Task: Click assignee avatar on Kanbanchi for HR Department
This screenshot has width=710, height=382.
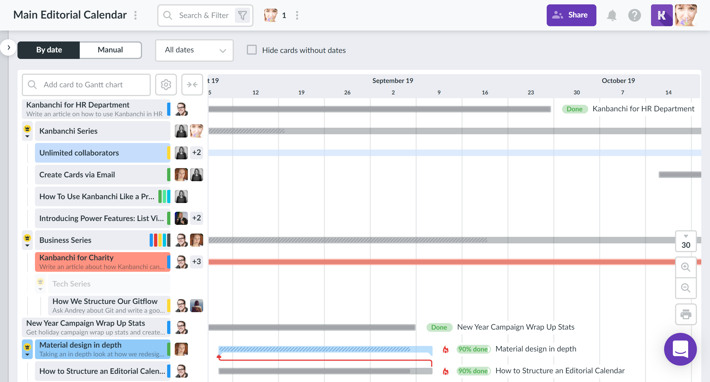Action: tap(181, 109)
